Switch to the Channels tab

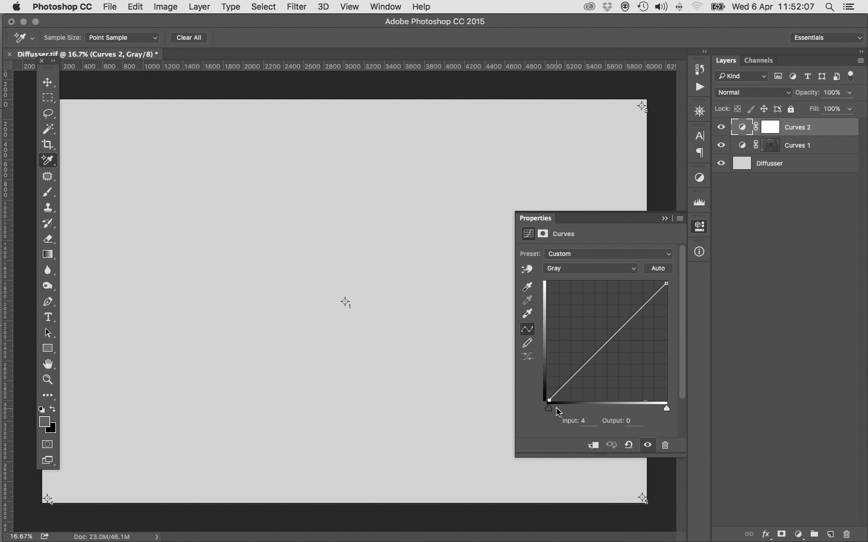pyautogui.click(x=758, y=60)
